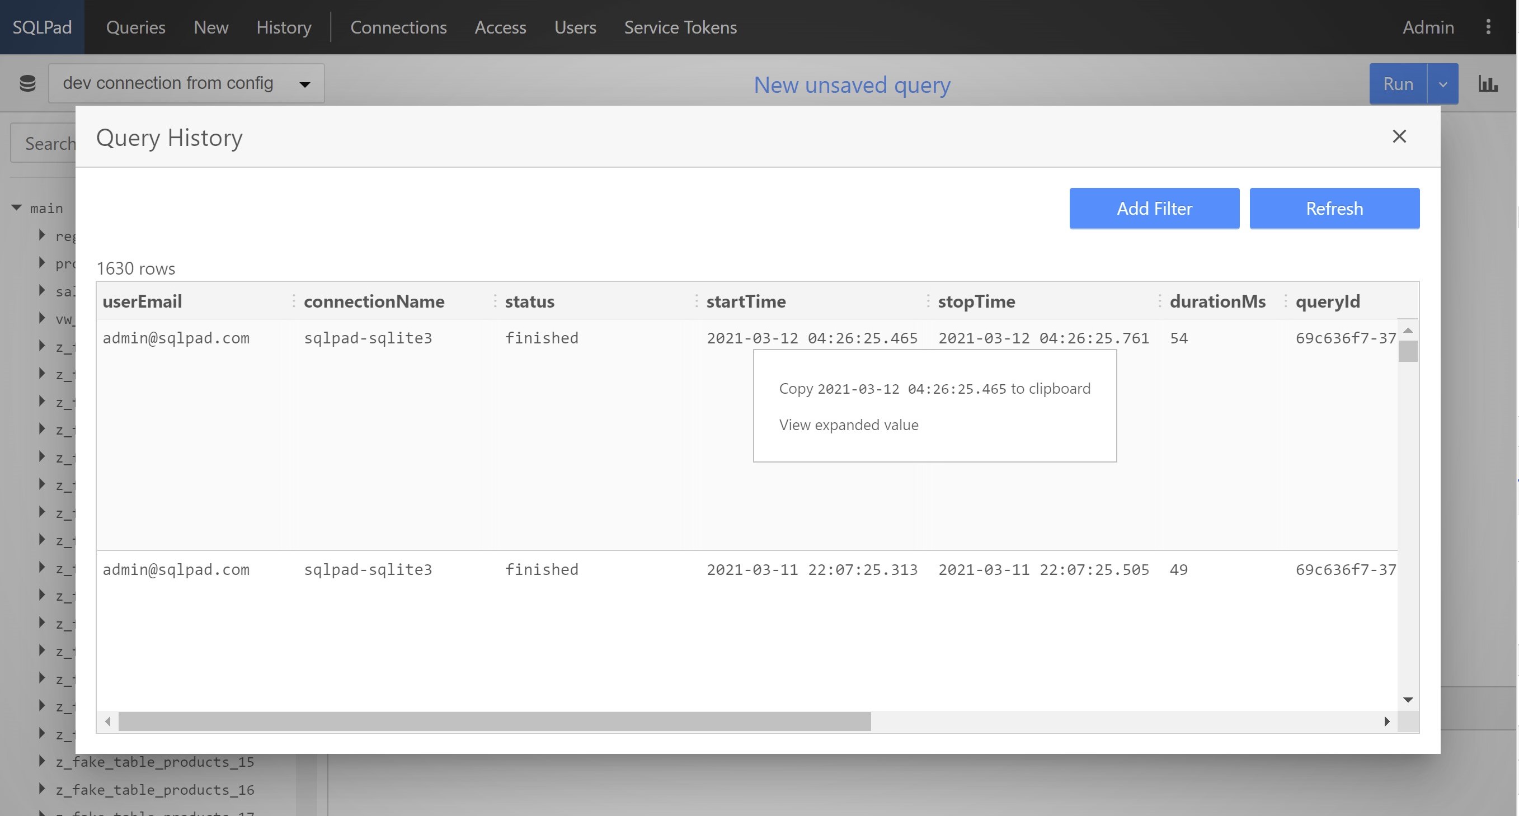The height and width of the screenshot is (816, 1519).
Task: Expand the z_fake_table_products_16 table
Action: [42, 788]
